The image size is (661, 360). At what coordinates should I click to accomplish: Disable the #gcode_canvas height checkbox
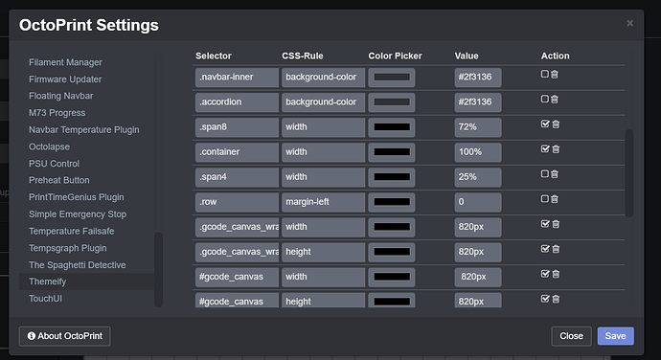pos(545,299)
